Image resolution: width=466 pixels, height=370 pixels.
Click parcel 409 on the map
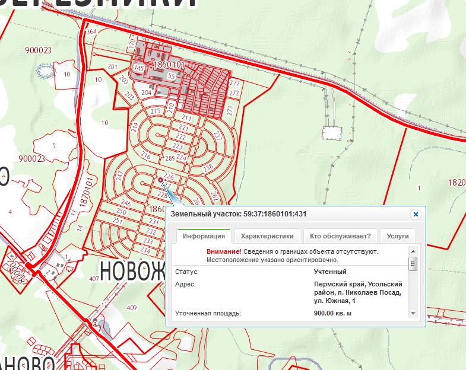tap(131, 307)
